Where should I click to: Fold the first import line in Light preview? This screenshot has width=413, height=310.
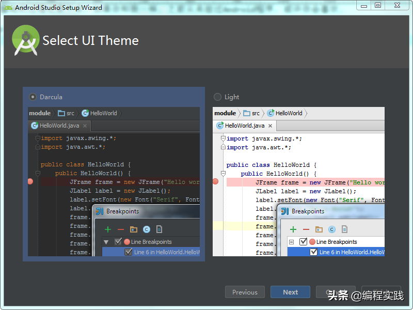pyautogui.click(x=223, y=138)
